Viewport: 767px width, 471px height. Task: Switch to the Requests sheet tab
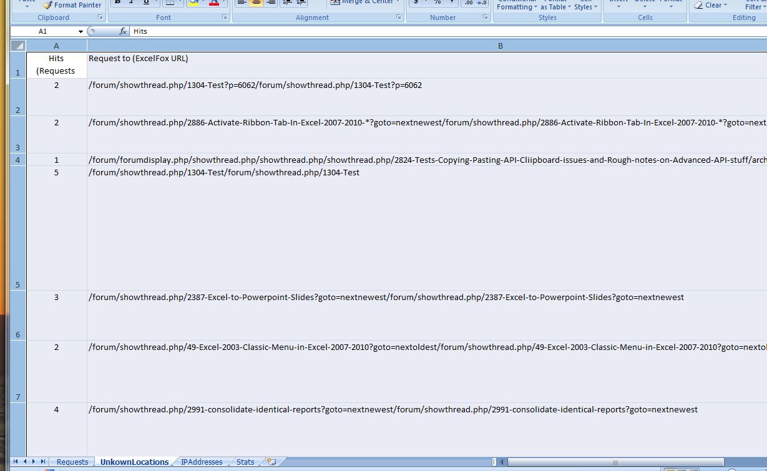(x=72, y=462)
